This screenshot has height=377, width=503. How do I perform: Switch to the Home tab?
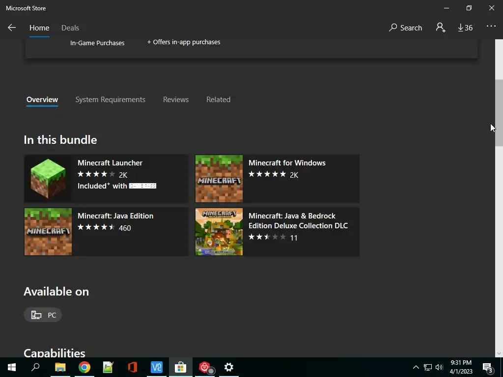pos(39,28)
